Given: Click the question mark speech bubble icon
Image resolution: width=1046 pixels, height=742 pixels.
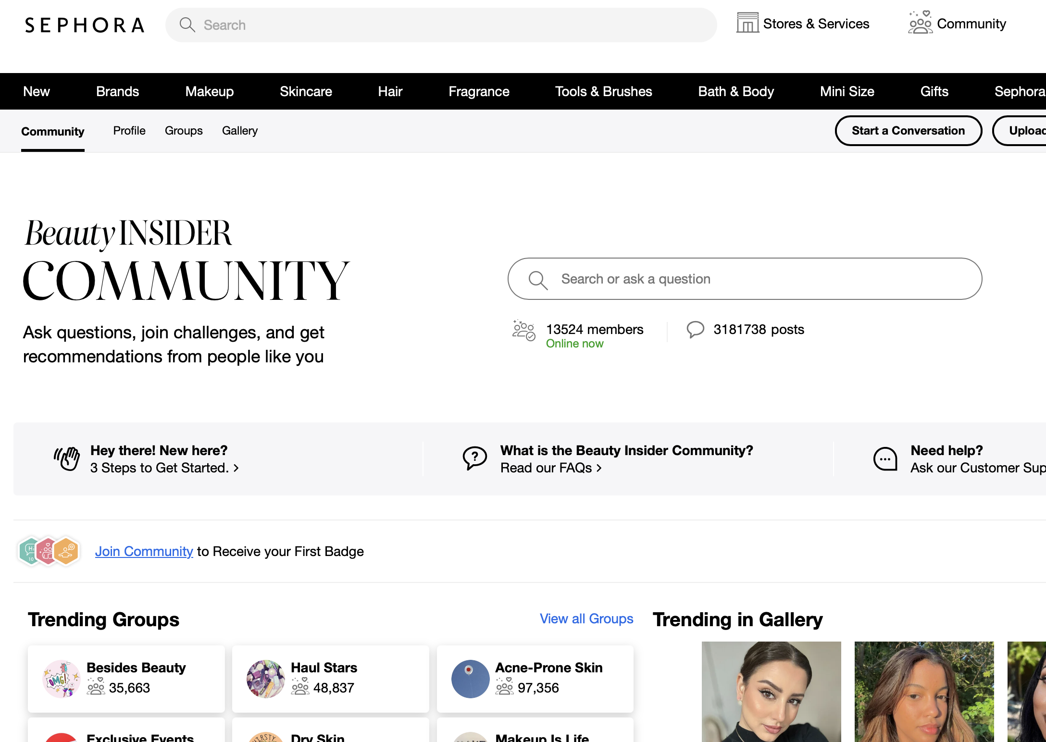Looking at the screenshot, I should (474, 458).
